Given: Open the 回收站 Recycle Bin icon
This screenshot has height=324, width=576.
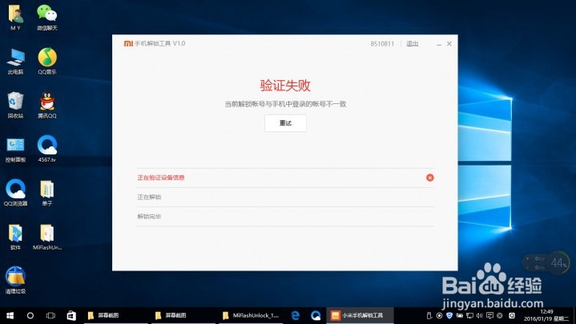Looking at the screenshot, I should pos(15,106).
